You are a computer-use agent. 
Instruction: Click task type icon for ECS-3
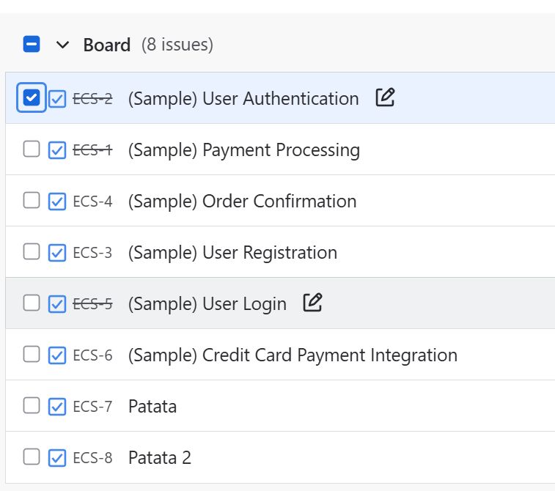[57, 252]
